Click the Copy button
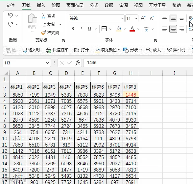The image size is (193, 184). point(48,24)
